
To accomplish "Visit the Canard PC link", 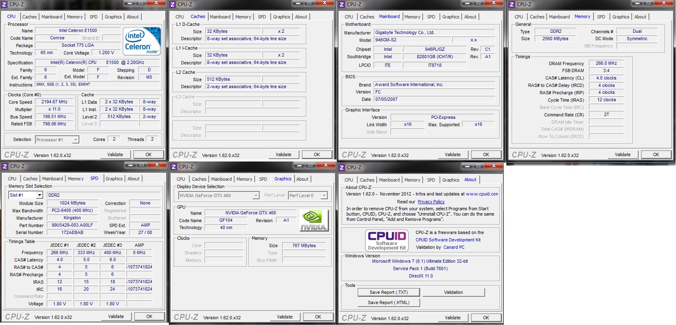I will click(454, 247).
